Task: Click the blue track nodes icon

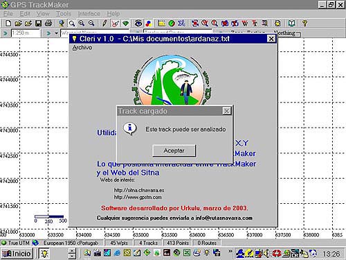Action: tap(182, 24)
